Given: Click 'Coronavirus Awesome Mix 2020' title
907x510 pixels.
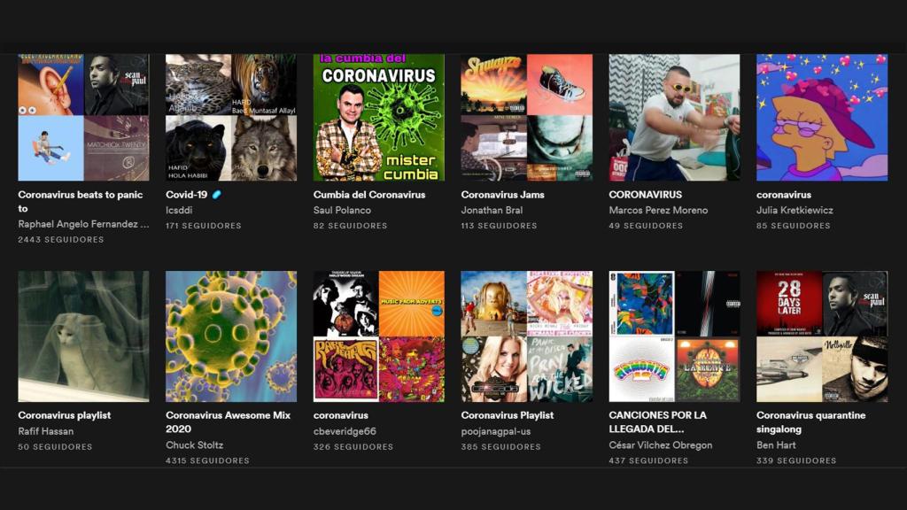Looking at the screenshot, I should [228, 422].
